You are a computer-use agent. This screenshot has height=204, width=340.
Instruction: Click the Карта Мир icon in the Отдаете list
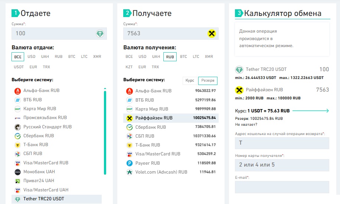17,109
